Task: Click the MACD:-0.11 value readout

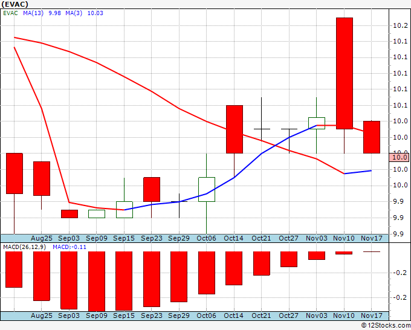Action: (70, 247)
